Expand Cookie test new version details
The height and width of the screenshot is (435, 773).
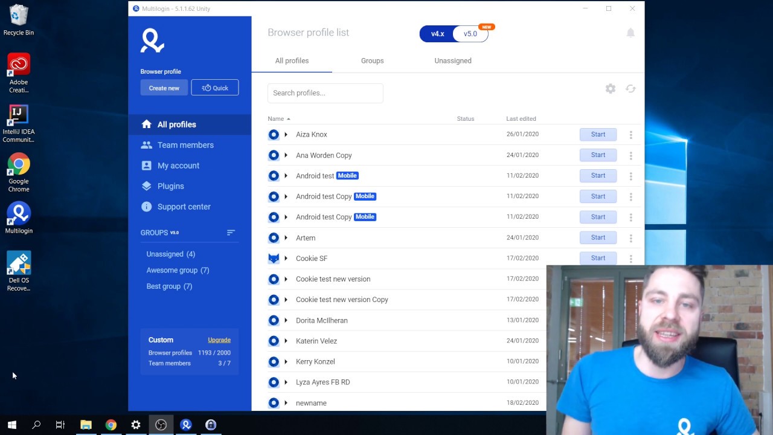pyautogui.click(x=286, y=279)
